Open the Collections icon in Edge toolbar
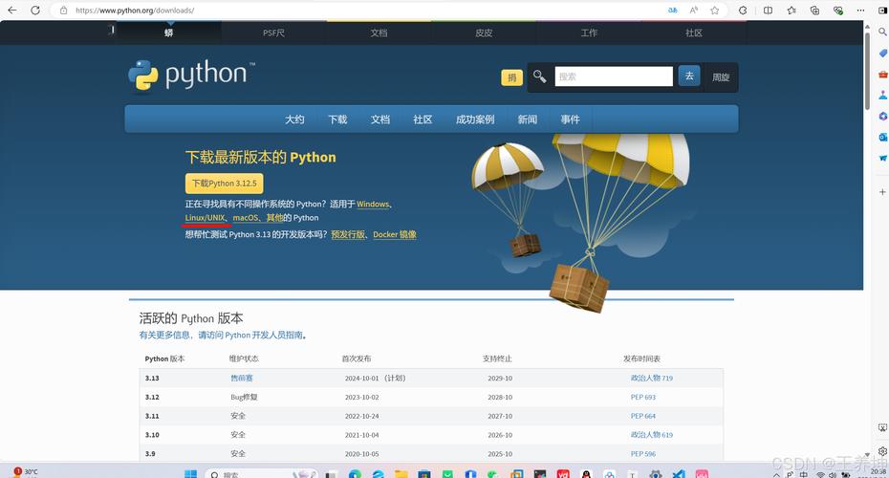 tap(814, 11)
